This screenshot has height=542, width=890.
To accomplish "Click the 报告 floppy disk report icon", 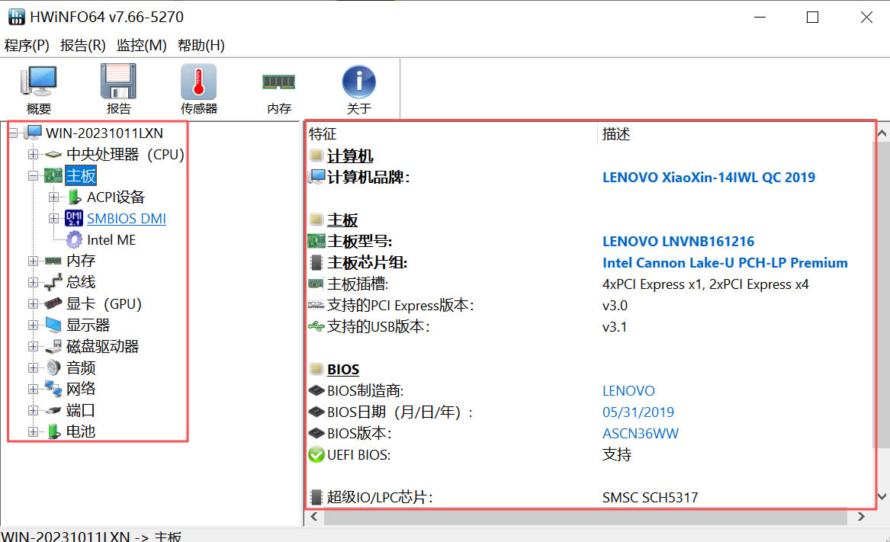I will (x=118, y=88).
